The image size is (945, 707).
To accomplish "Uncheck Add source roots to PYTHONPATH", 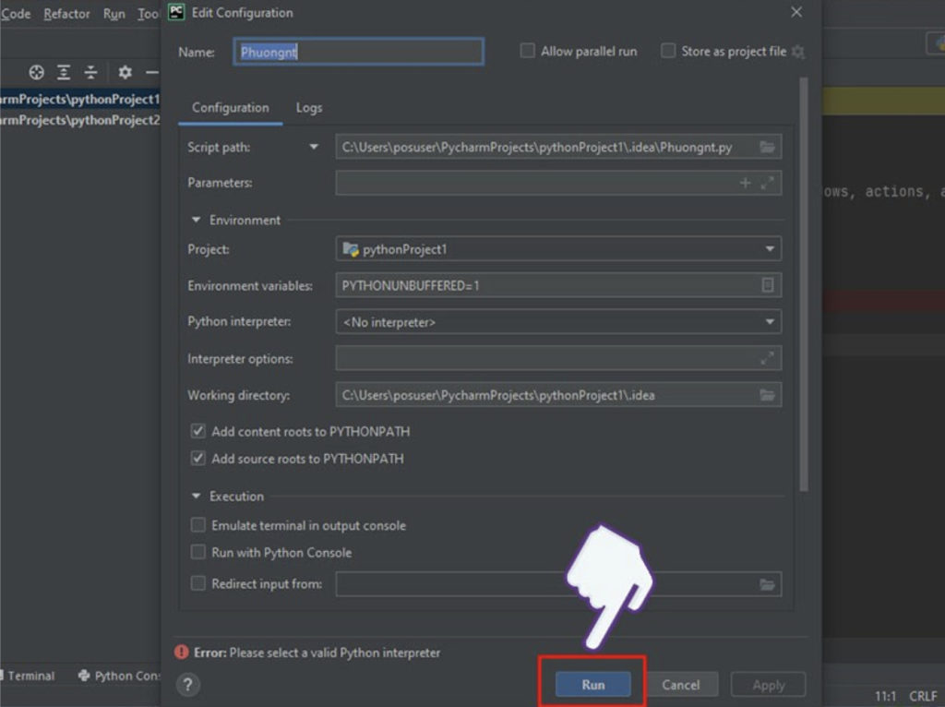I will click(197, 458).
